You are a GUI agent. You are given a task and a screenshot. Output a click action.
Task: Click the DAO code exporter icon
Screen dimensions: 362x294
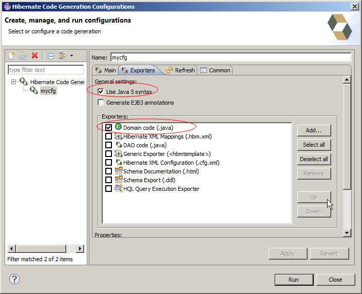[x=119, y=145]
